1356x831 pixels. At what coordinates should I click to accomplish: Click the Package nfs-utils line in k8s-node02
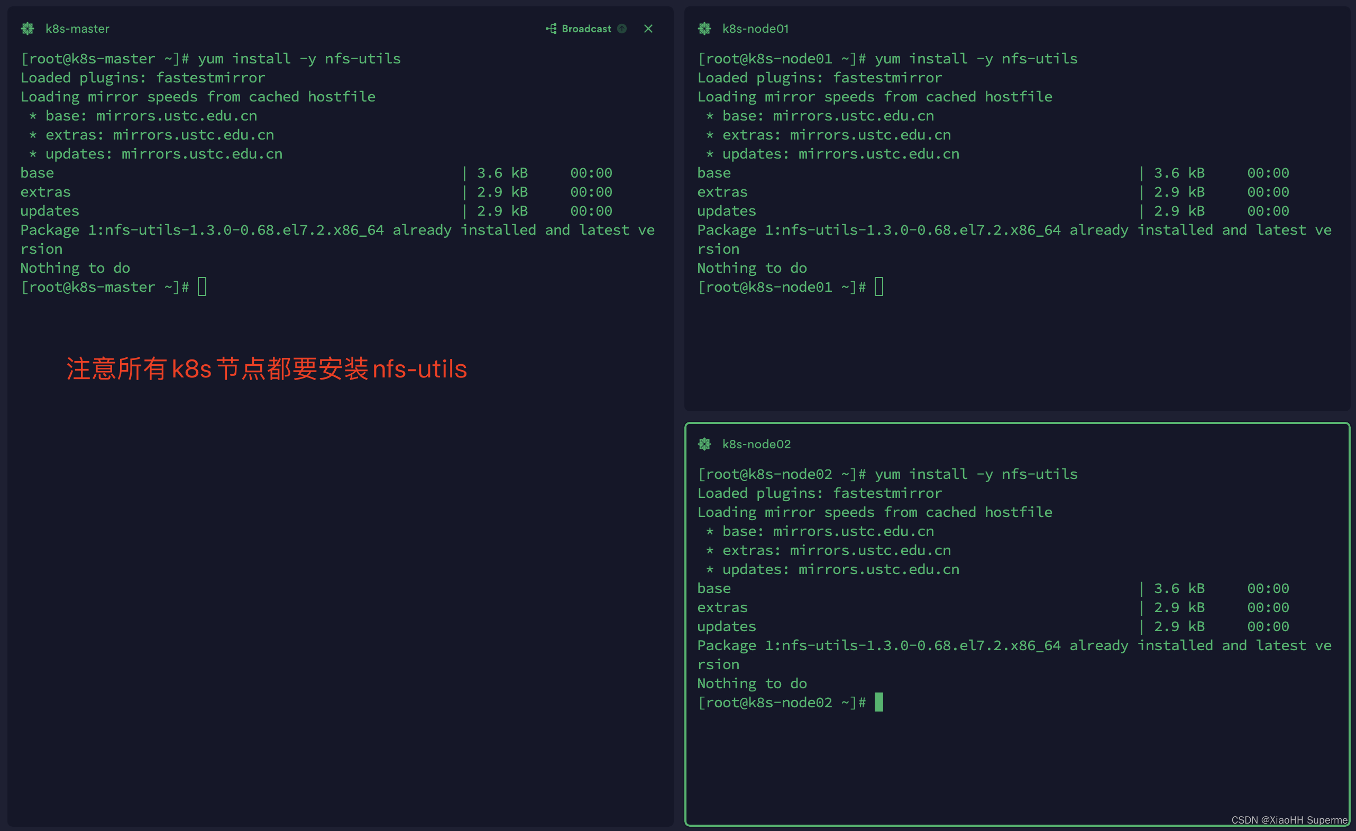(1014, 654)
